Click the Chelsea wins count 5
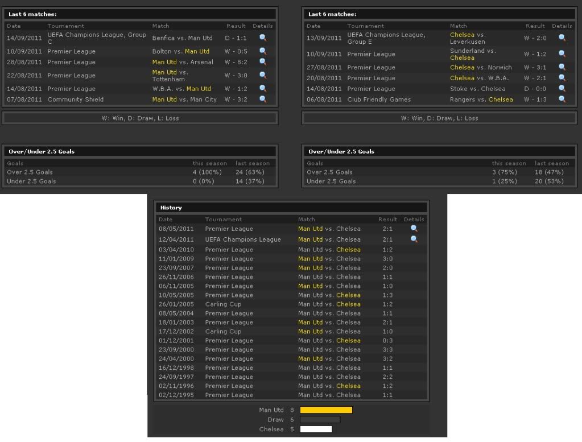The width and height of the screenshot is (582, 442). tap(292, 429)
